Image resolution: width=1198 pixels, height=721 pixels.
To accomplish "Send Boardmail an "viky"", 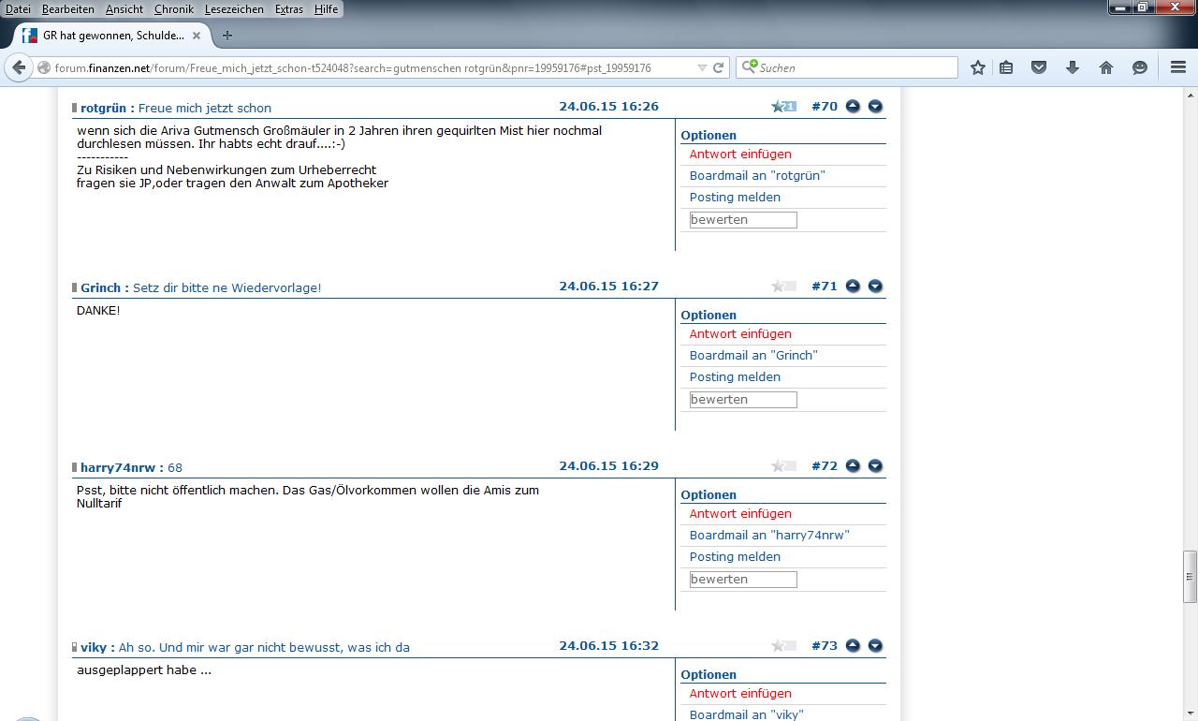I will point(747,714).
